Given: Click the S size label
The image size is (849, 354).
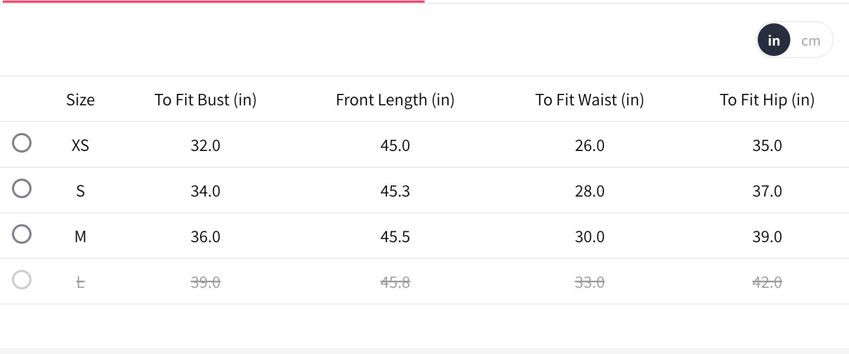Looking at the screenshot, I should [x=80, y=191].
